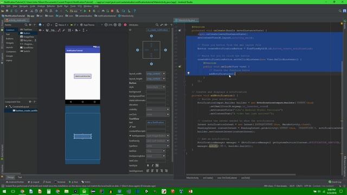This screenshot has height=195, width=347.
Task: Select the Widgets palette category
Action: 10,43
